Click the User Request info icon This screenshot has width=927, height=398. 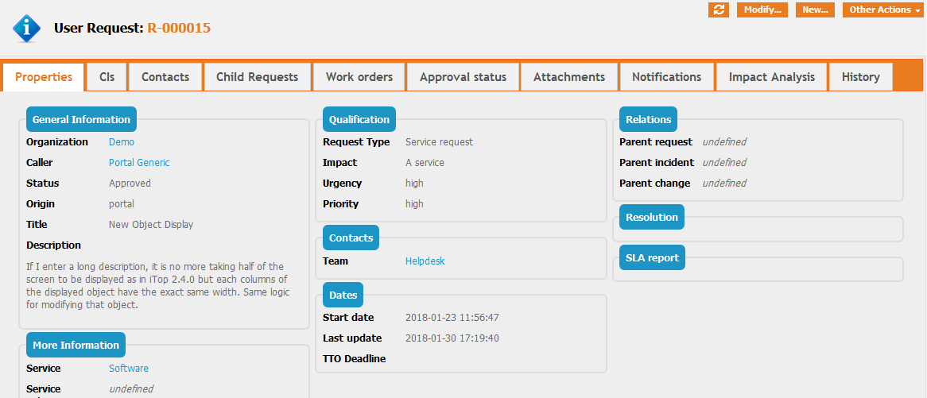tap(27, 28)
